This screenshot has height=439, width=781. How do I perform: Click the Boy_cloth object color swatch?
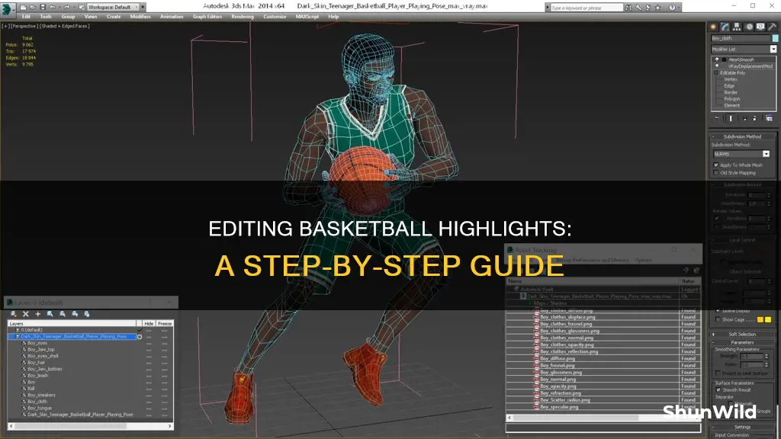(775, 38)
